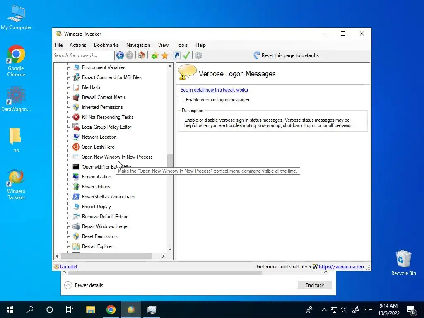Viewport: 424px width, 318px height.
Task: Click the Back navigation arrow icon
Action: (x=120, y=55)
